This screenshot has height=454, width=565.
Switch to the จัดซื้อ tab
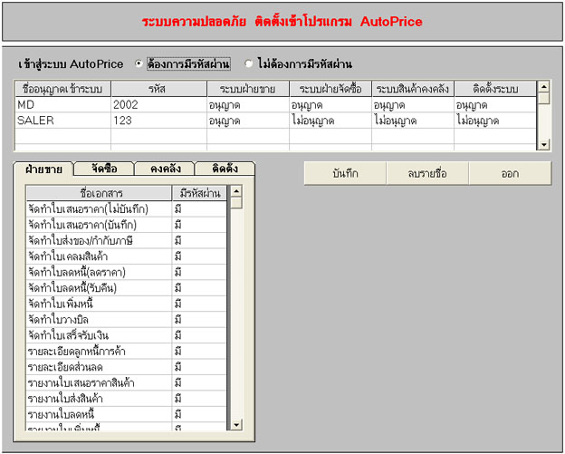pyautogui.click(x=104, y=169)
